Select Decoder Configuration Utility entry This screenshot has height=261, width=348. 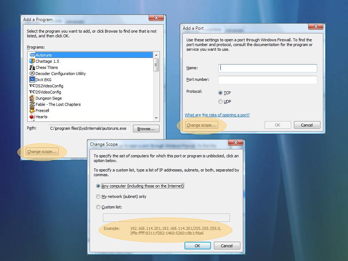61,74
